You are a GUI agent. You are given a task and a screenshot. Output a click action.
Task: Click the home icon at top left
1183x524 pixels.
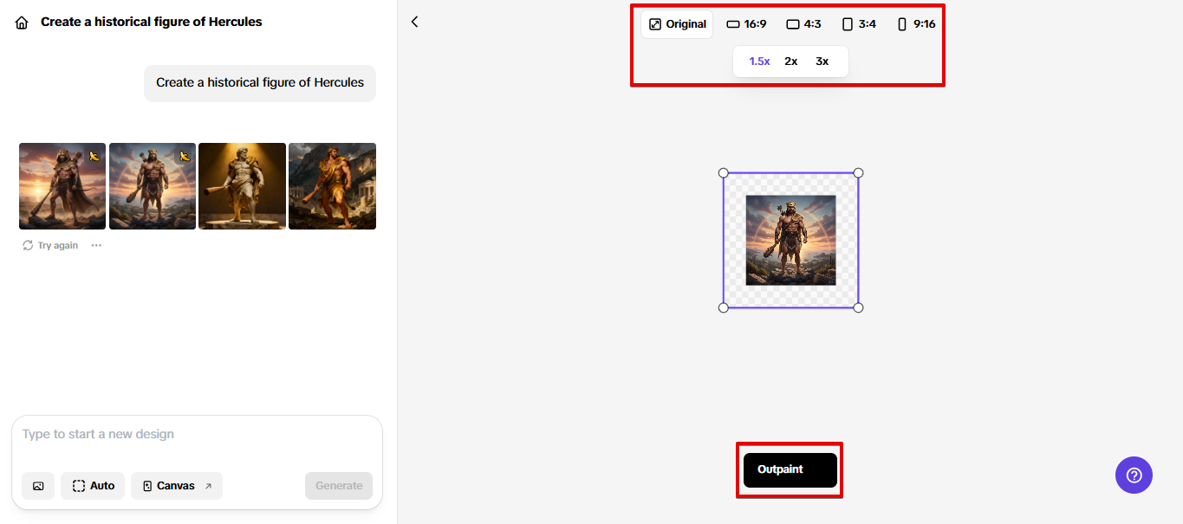click(22, 23)
